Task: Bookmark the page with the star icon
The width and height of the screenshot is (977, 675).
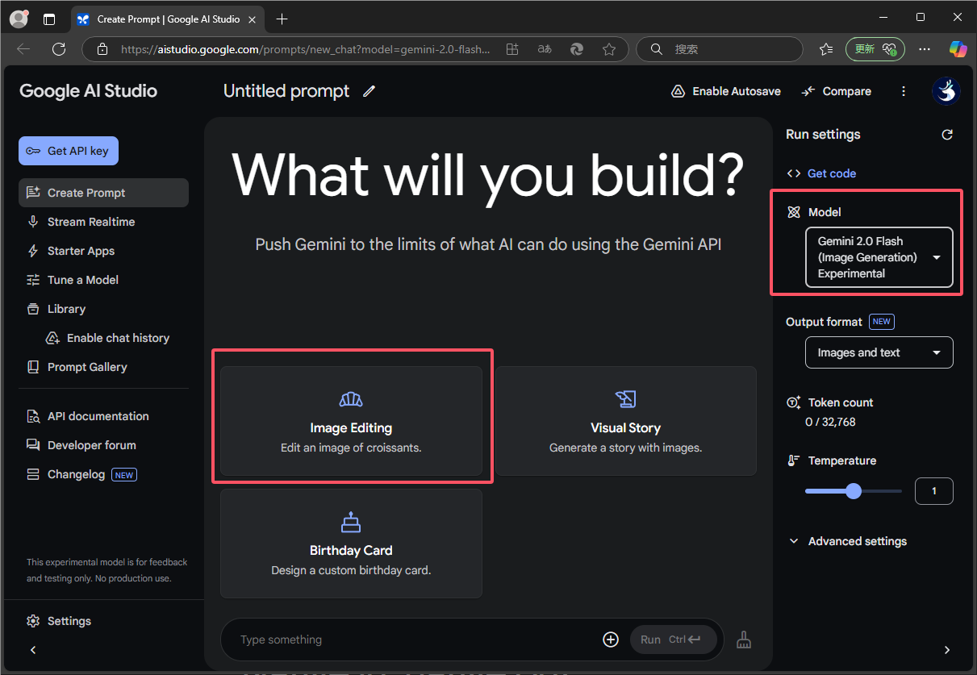Action: tap(609, 49)
